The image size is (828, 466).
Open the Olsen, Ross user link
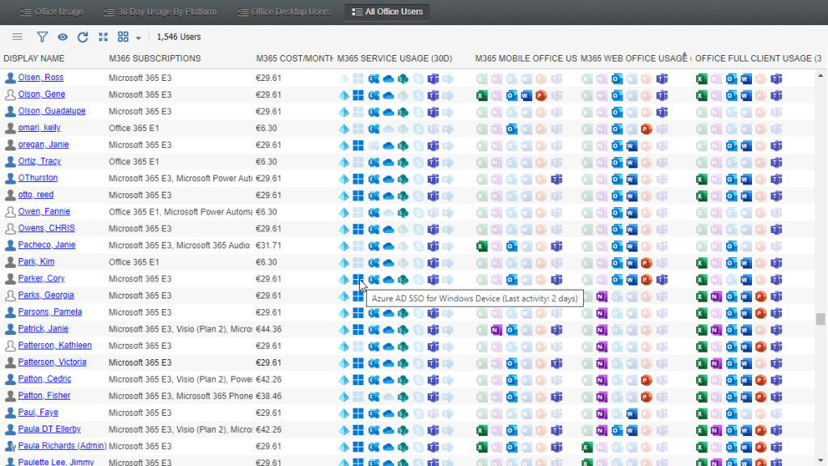tap(40, 78)
